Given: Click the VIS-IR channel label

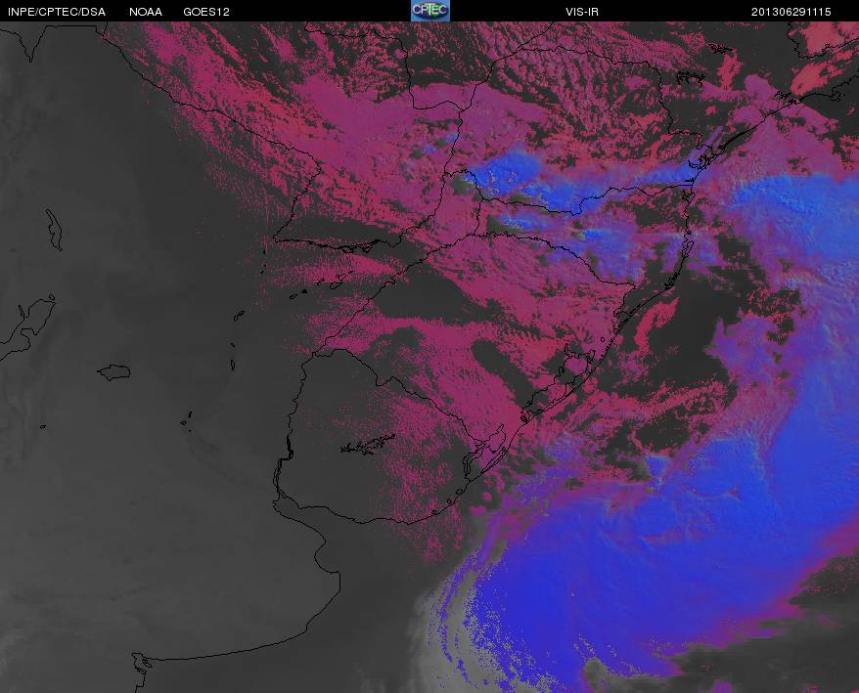Looking at the screenshot, I should pyautogui.click(x=582, y=12).
